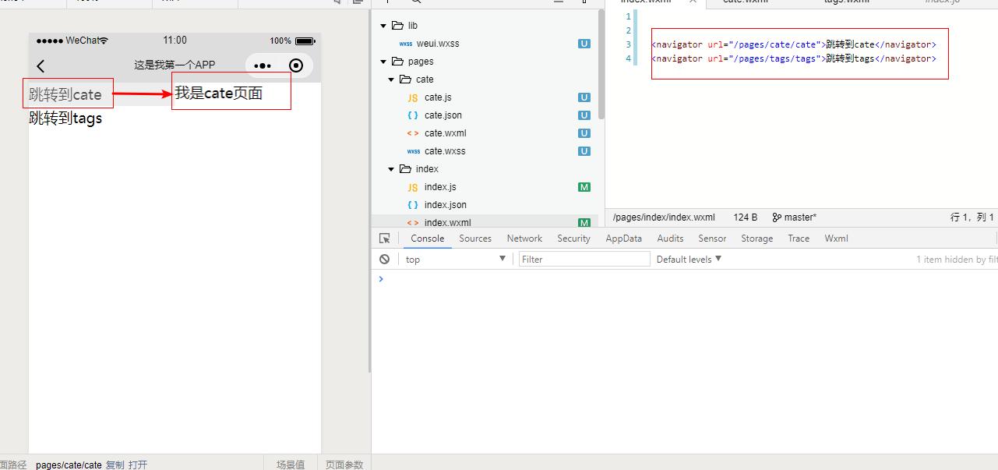
Task: Tap the mini program three-dots menu icon
Action: coord(263,66)
